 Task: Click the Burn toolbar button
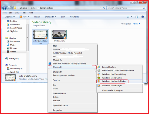(x=63, y=17)
